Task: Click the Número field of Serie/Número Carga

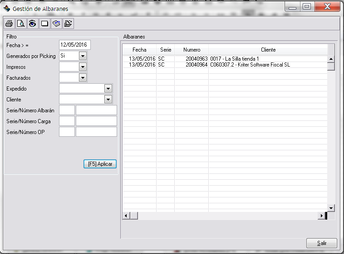Action: pyautogui.click(x=96, y=121)
